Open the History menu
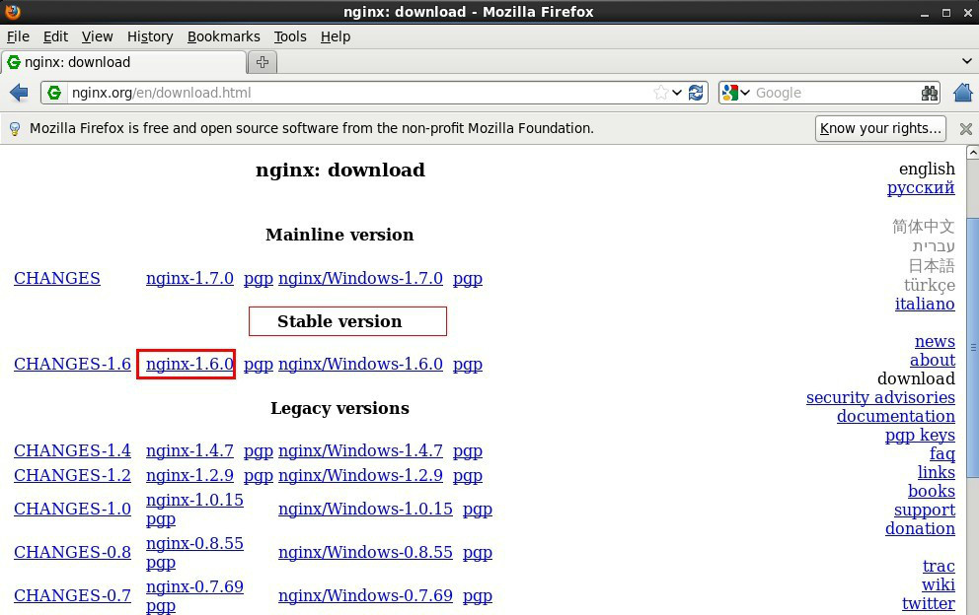The image size is (979, 615). pos(150,36)
